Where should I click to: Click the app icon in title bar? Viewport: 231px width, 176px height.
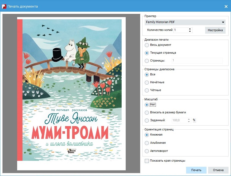click(x=4, y=7)
